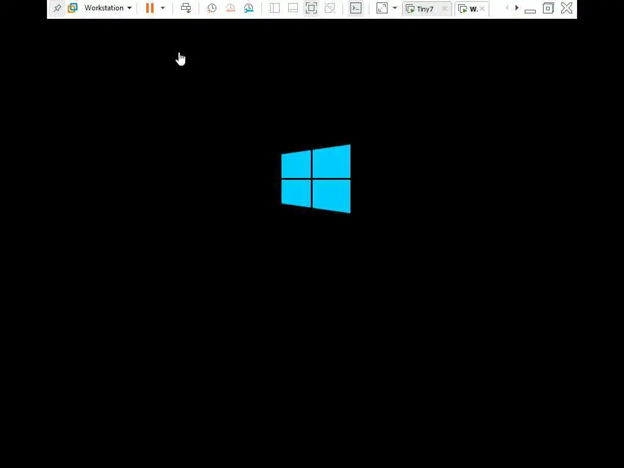Toggle the thumbnail bar panel
This screenshot has width=624, height=468.
point(293,8)
